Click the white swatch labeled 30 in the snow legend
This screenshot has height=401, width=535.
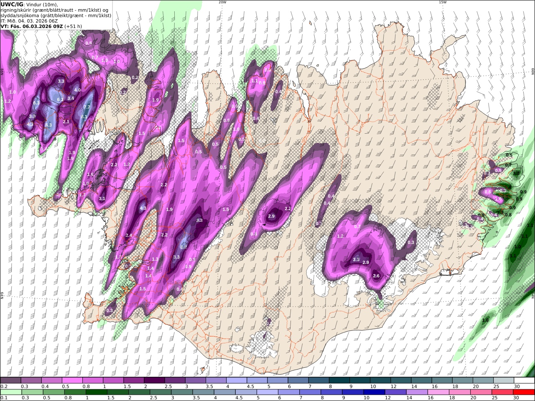click(524, 381)
